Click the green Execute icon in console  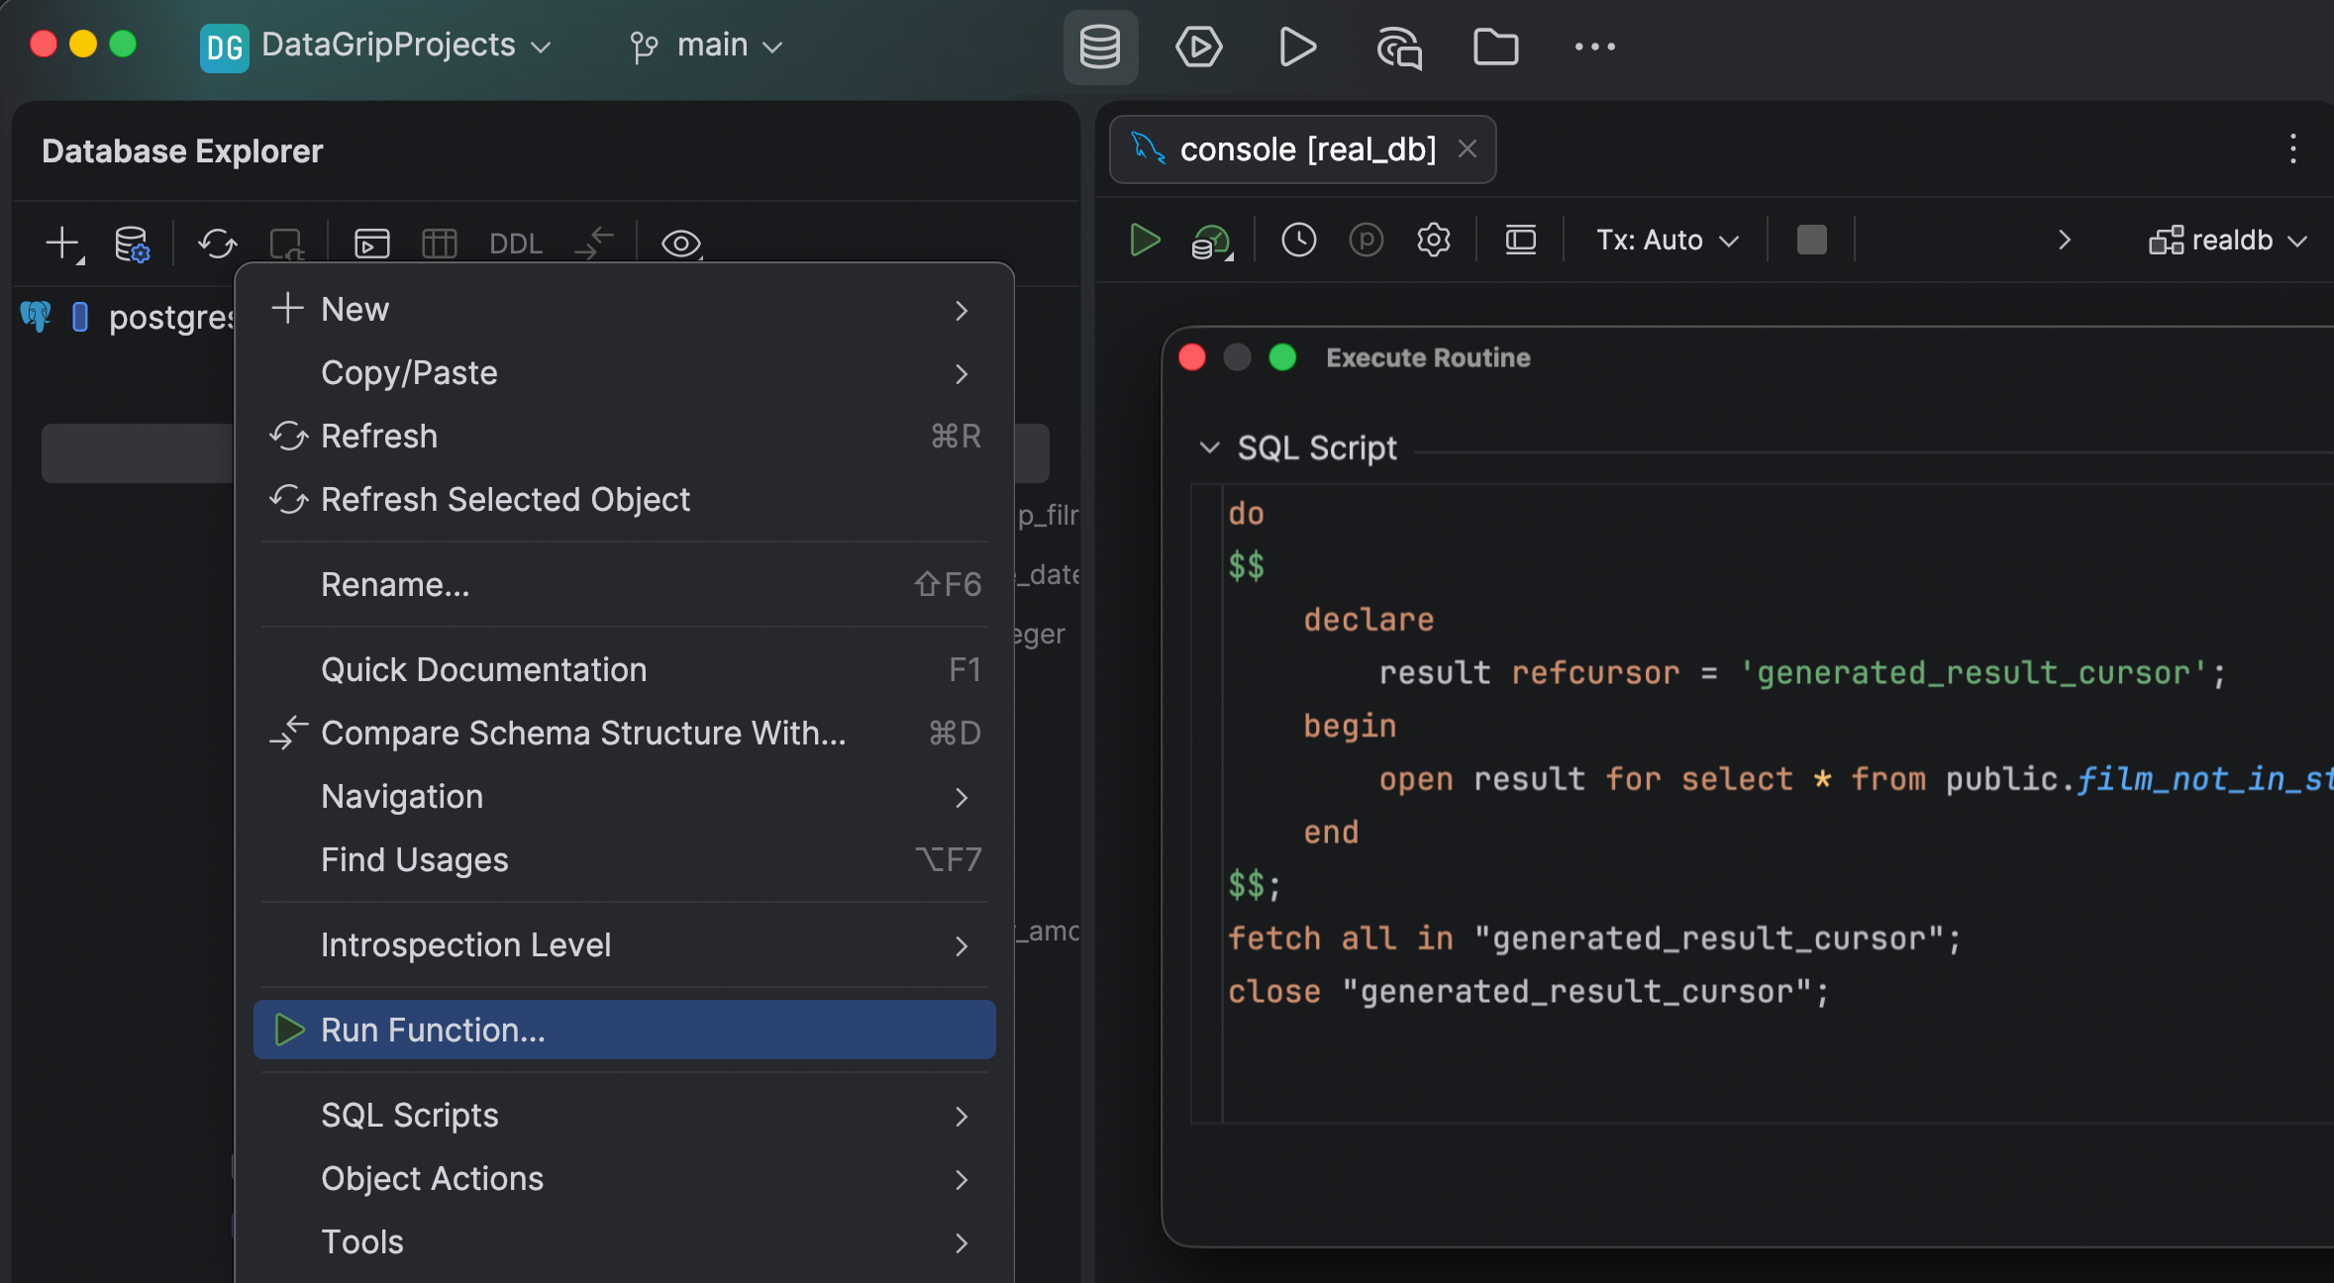(x=1145, y=240)
